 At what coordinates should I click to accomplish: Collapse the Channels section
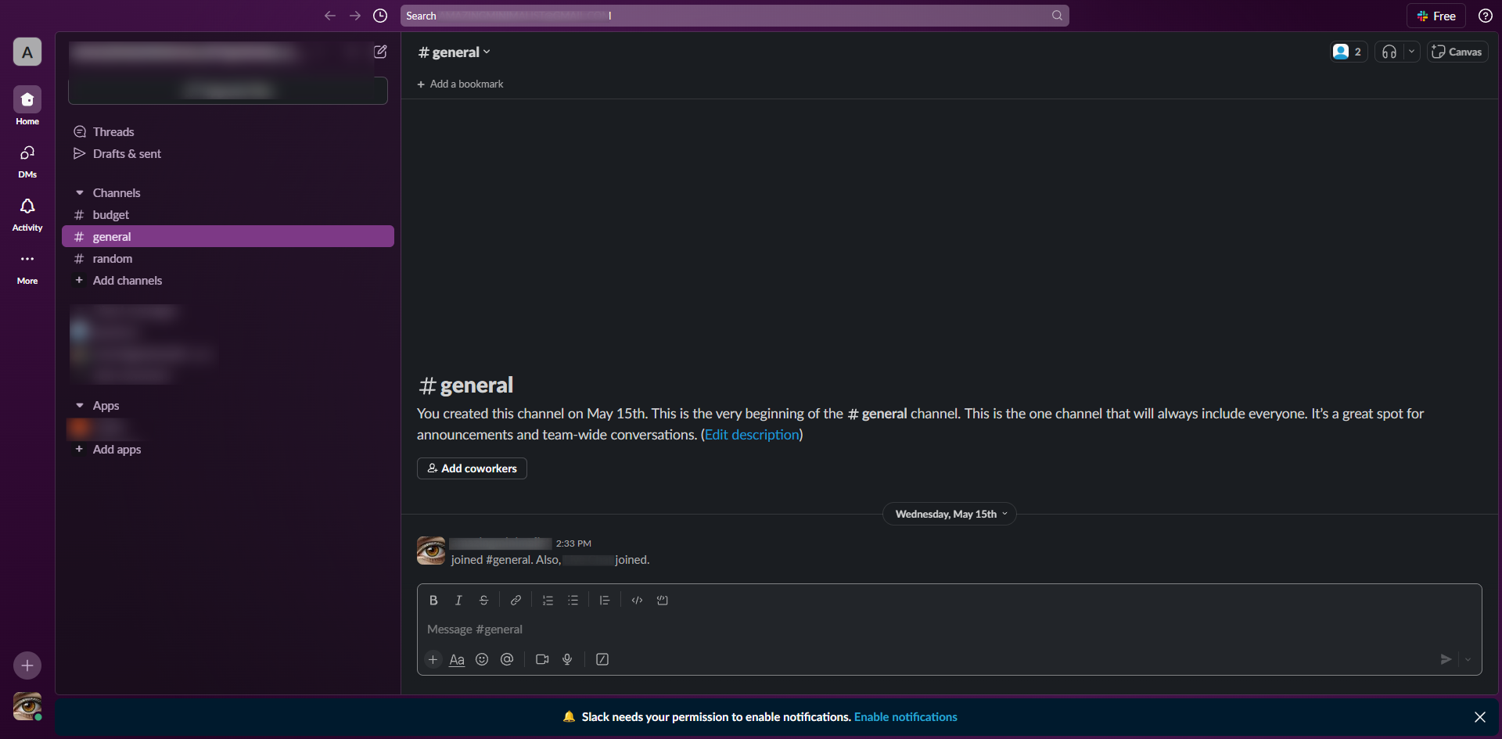pyautogui.click(x=80, y=193)
